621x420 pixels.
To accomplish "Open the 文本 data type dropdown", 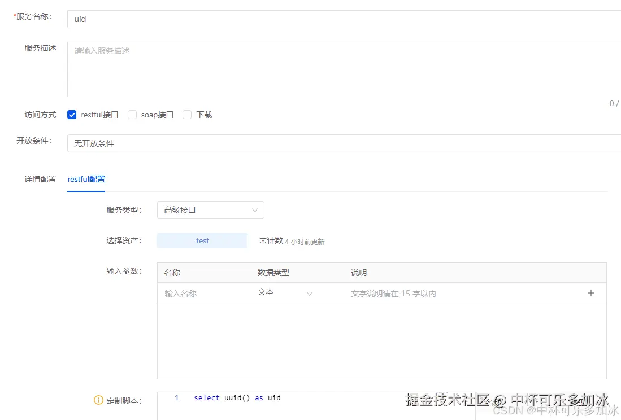I will point(283,293).
